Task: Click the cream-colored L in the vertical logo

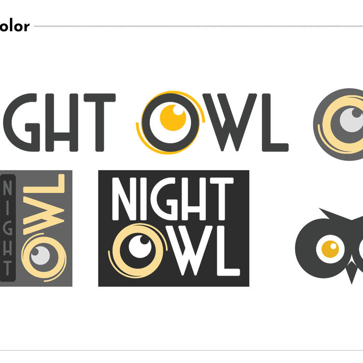Action: pos(44,184)
